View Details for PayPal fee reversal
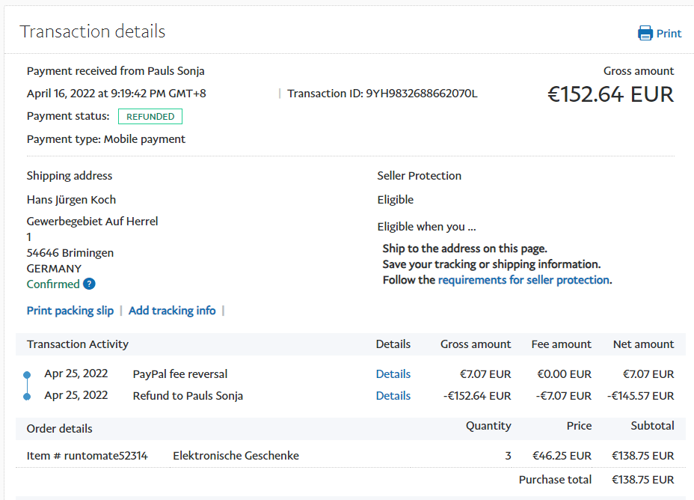694x500 pixels. [x=393, y=374]
